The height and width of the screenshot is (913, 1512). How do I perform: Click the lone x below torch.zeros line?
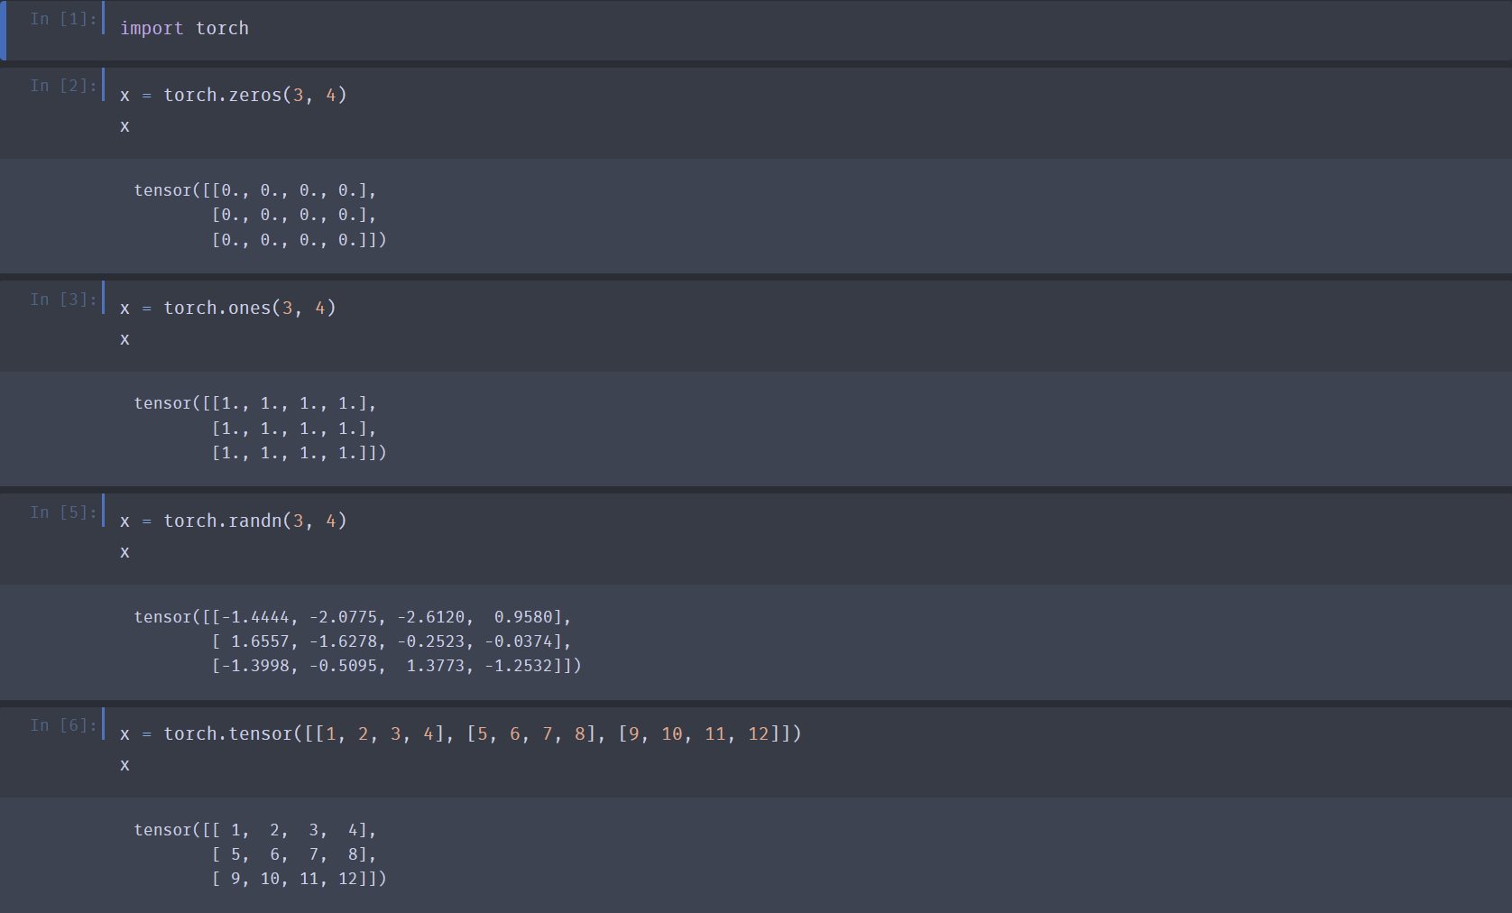(124, 126)
